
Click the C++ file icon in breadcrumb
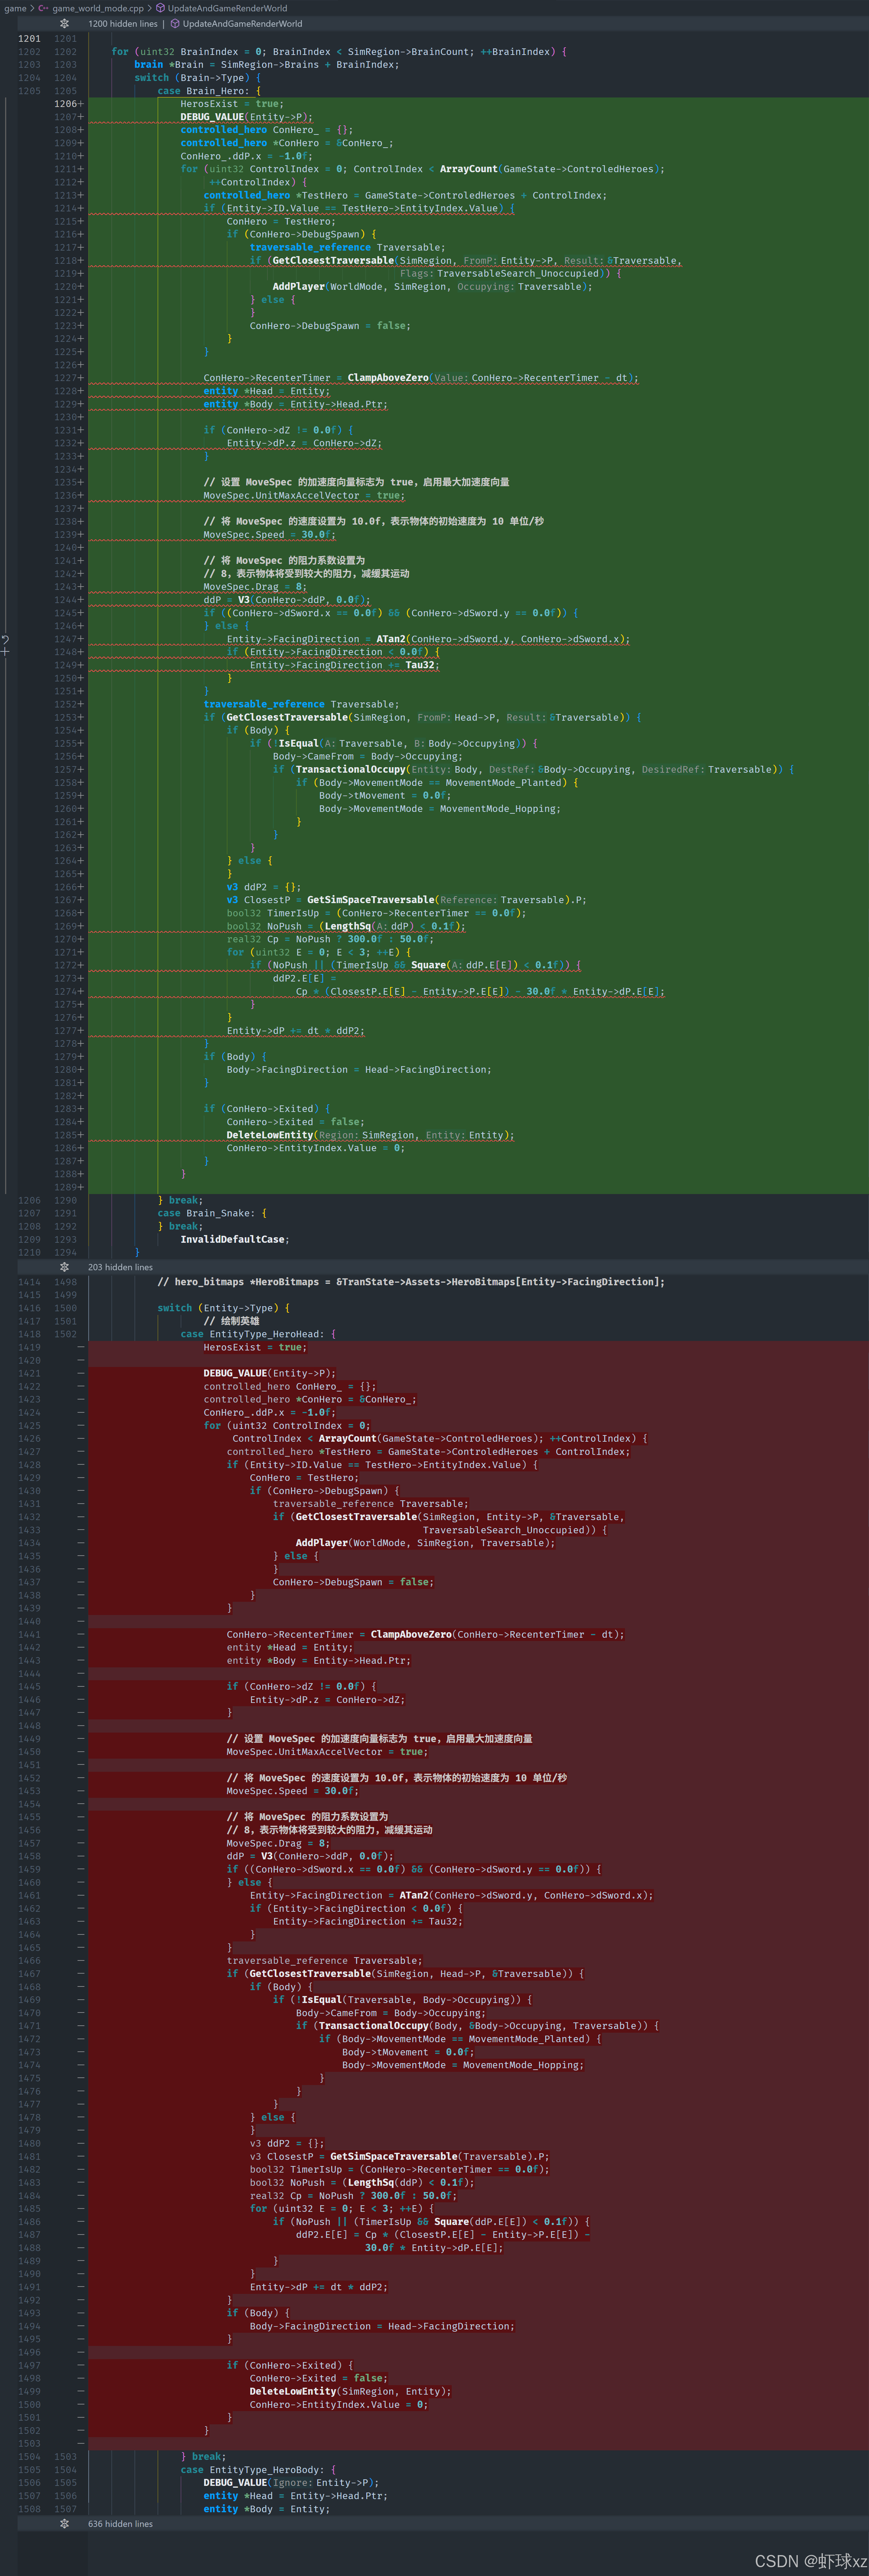[x=43, y=8]
